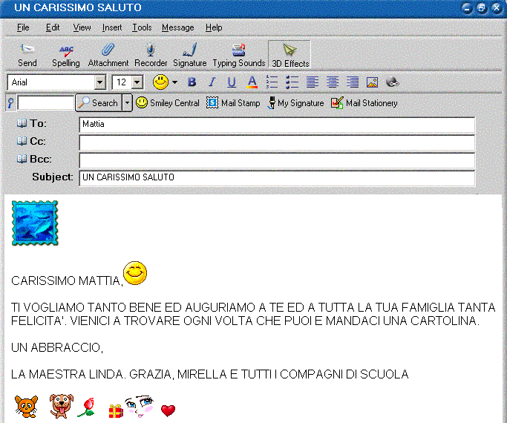Align text right
507x423 pixels.
click(353, 82)
